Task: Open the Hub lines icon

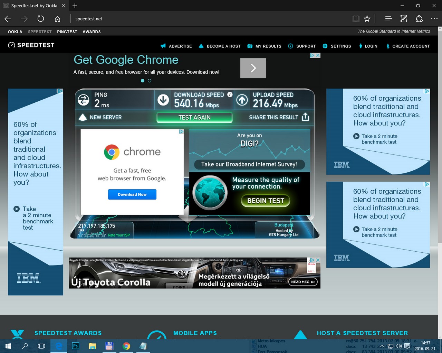Action: point(388,19)
